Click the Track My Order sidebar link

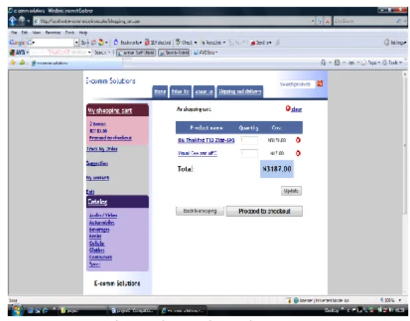pos(102,149)
